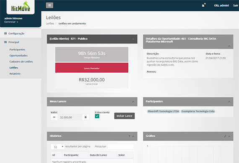Open Cadastro de Leilões menu item
The image size is (239, 163).
click(x=21, y=61)
